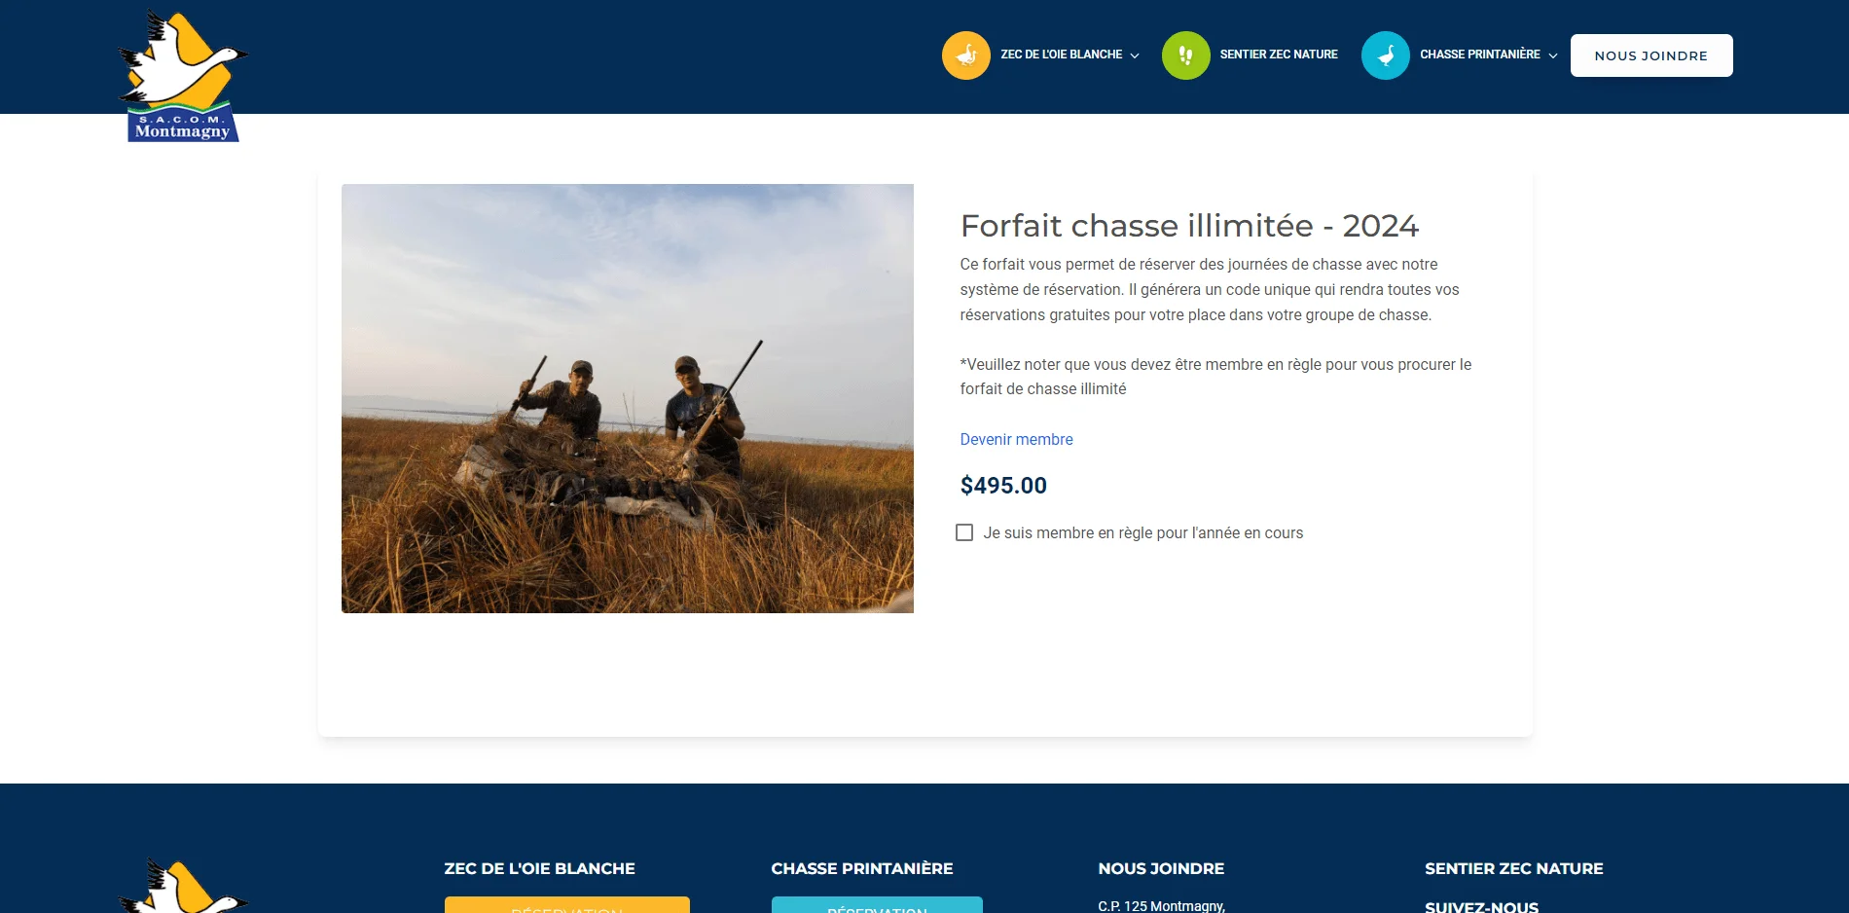Click the blue goose icon for Chasse Printanière

pos(1385,55)
